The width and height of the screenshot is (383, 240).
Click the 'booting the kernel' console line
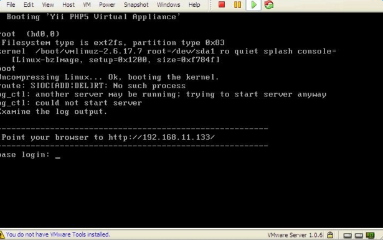(x=109, y=77)
